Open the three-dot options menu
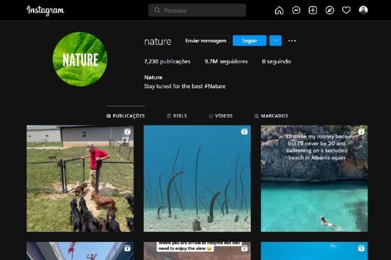This screenshot has height=260, width=391. point(292,41)
